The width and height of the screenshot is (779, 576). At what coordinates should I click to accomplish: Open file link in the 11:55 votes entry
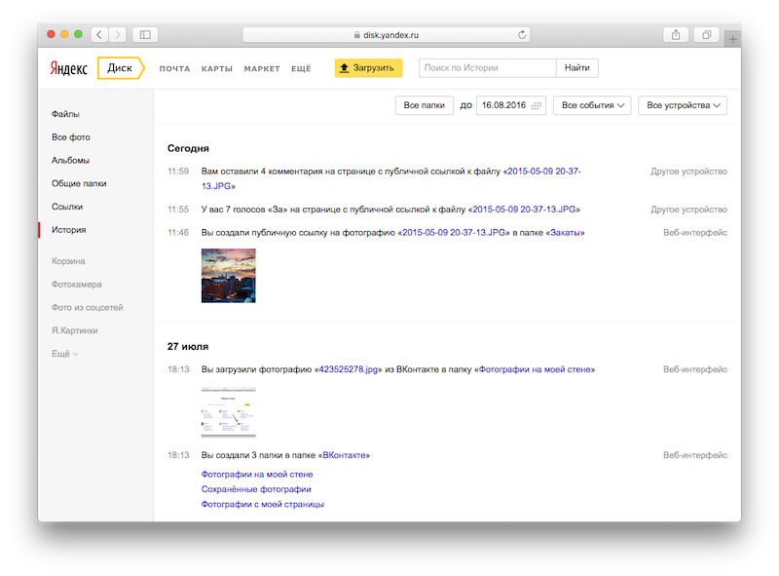pyautogui.click(x=524, y=210)
